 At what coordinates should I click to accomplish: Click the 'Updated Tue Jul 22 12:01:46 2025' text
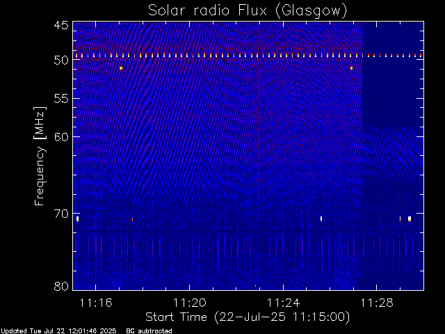(58, 331)
